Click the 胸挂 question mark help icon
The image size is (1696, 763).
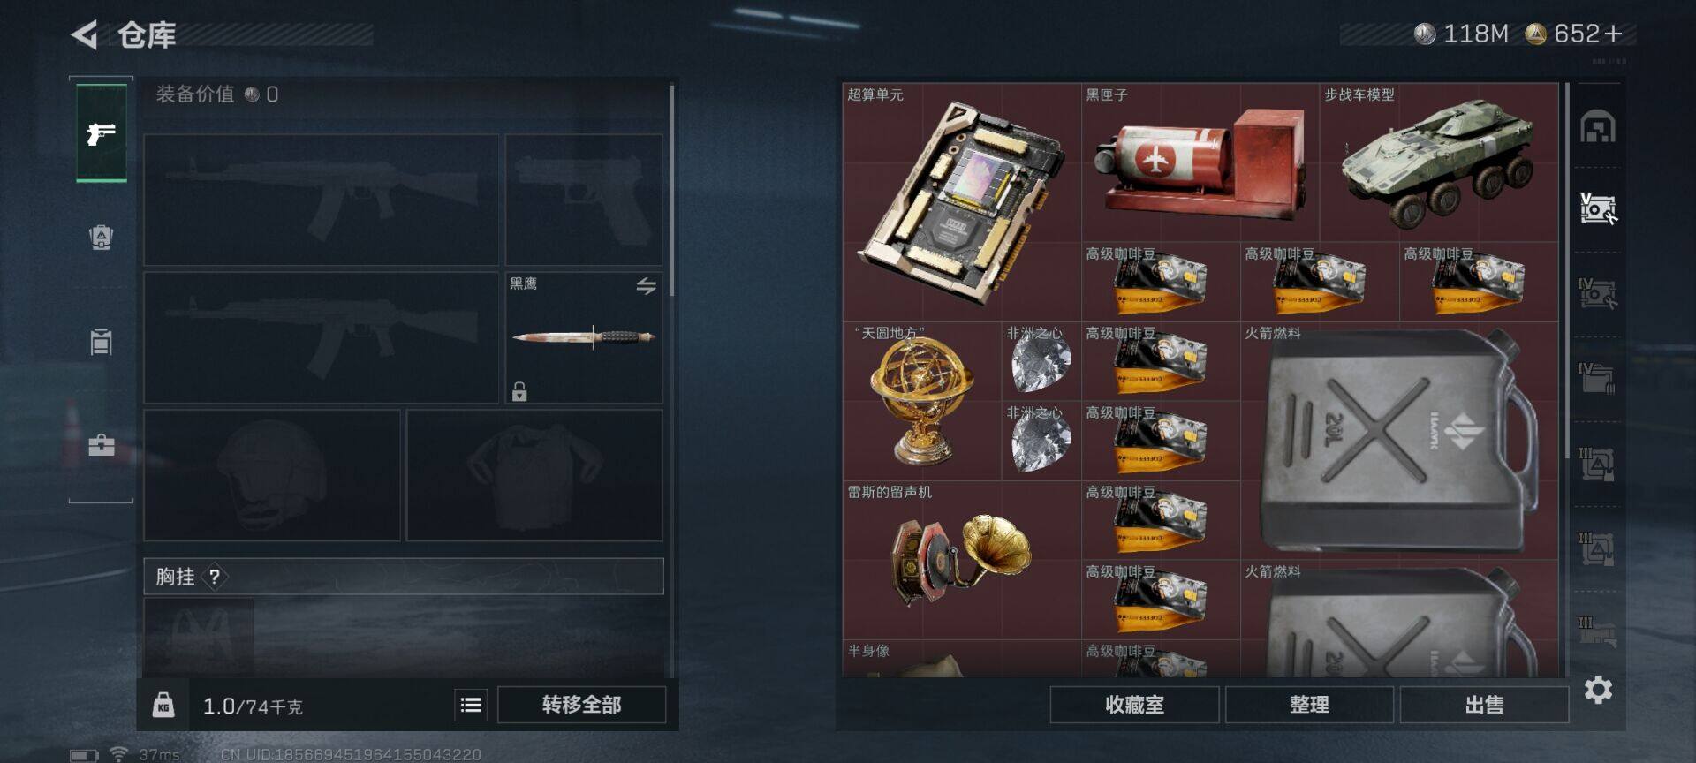[214, 577]
